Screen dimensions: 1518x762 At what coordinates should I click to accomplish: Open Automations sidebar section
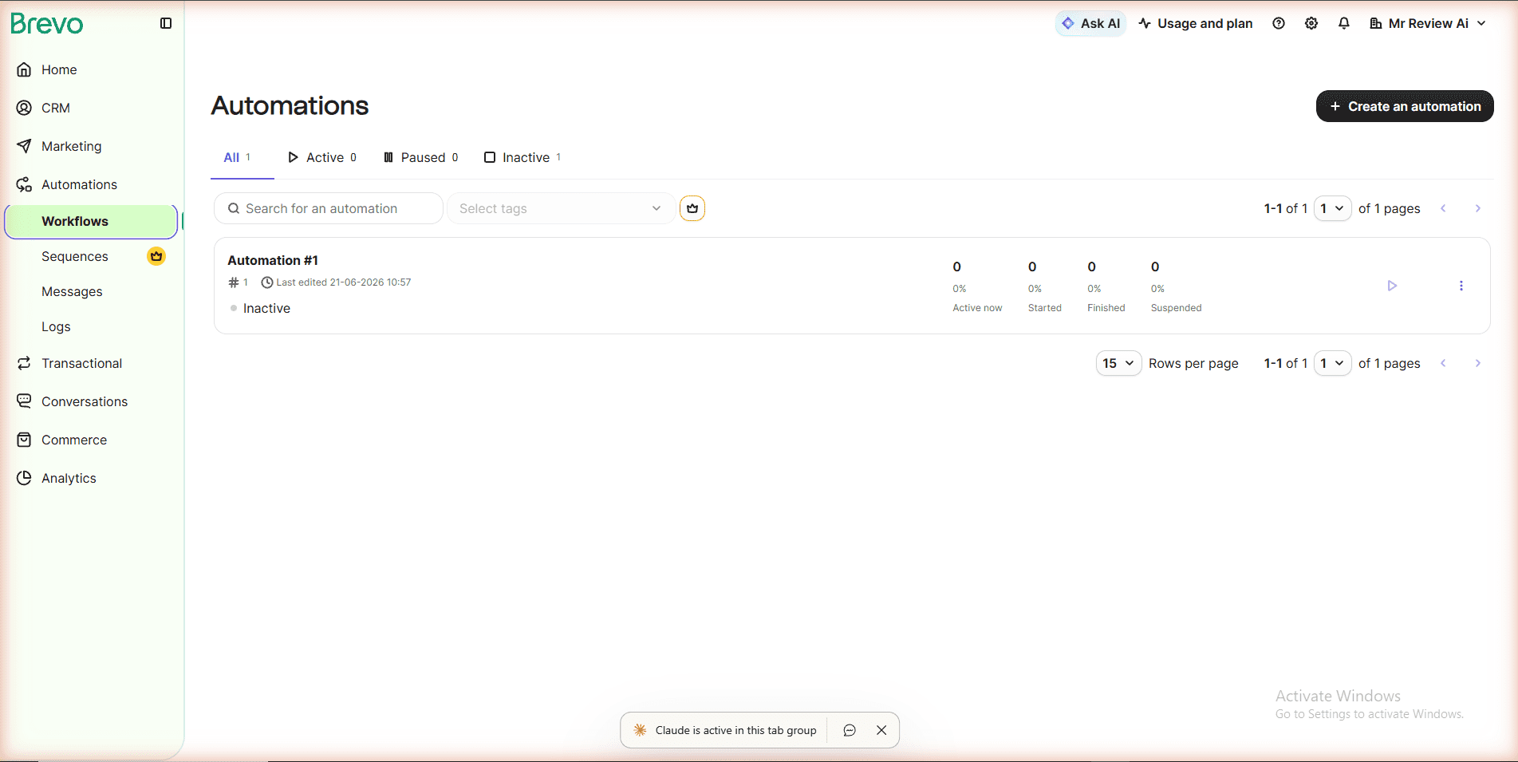pos(79,184)
